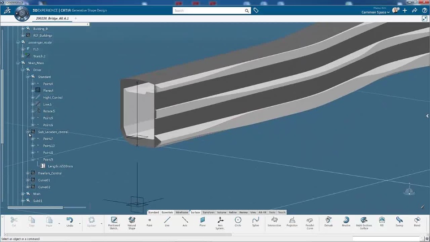Switch to the Surface tab
The width and height of the screenshot is (430, 242).
195,212
